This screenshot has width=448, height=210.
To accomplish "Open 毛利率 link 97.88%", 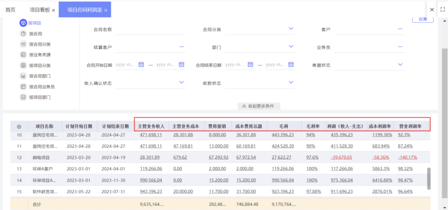I will [x=314, y=191].
